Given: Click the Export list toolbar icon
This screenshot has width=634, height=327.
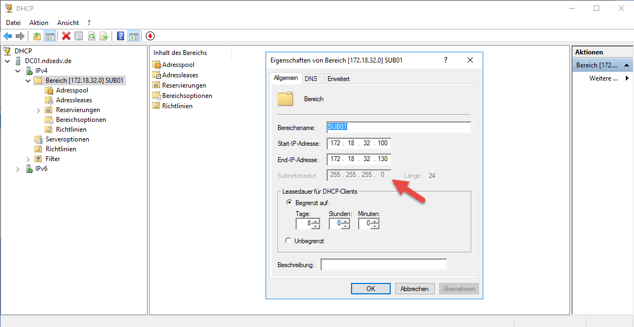Looking at the screenshot, I should (104, 36).
